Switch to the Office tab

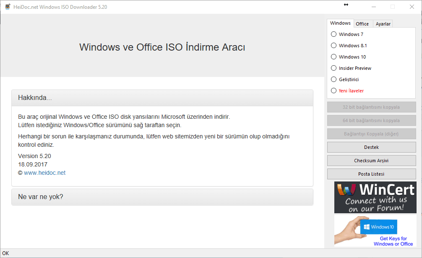tap(362, 24)
